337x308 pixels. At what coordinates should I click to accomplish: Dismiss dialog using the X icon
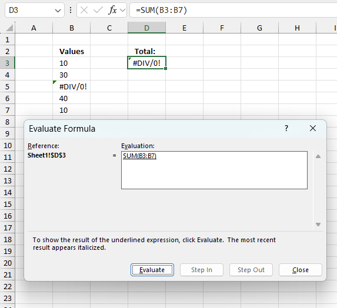[x=313, y=128]
